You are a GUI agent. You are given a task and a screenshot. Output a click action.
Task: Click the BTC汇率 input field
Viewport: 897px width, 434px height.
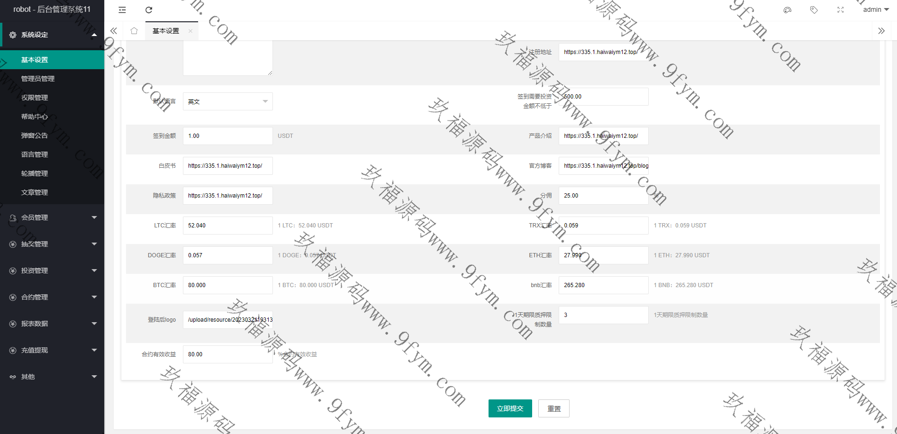coord(227,285)
